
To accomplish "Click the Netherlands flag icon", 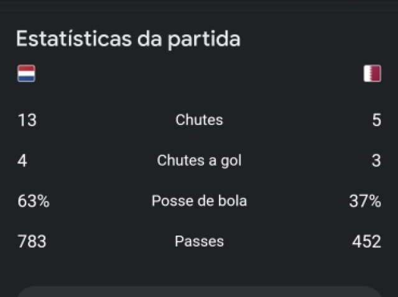I will click(x=26, y=73).
